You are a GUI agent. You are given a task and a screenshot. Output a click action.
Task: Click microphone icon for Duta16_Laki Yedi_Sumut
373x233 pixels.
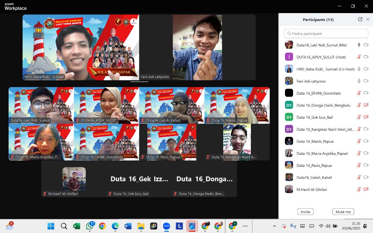click(x=359, y=45)
